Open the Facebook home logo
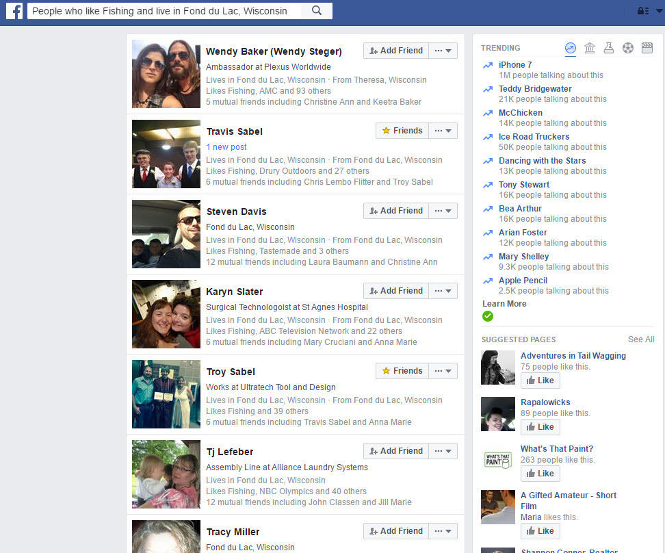The width and height of the screenshot is (665, 553). coord(14,11)
